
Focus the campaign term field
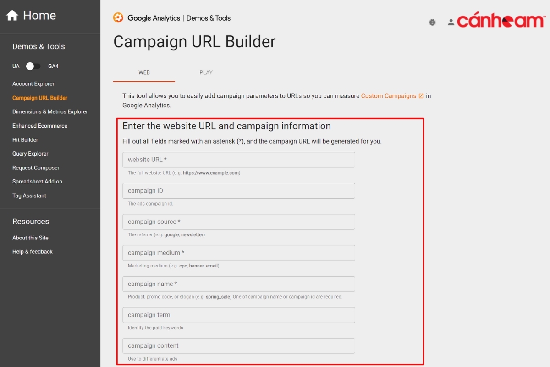(x=239, y=315)
